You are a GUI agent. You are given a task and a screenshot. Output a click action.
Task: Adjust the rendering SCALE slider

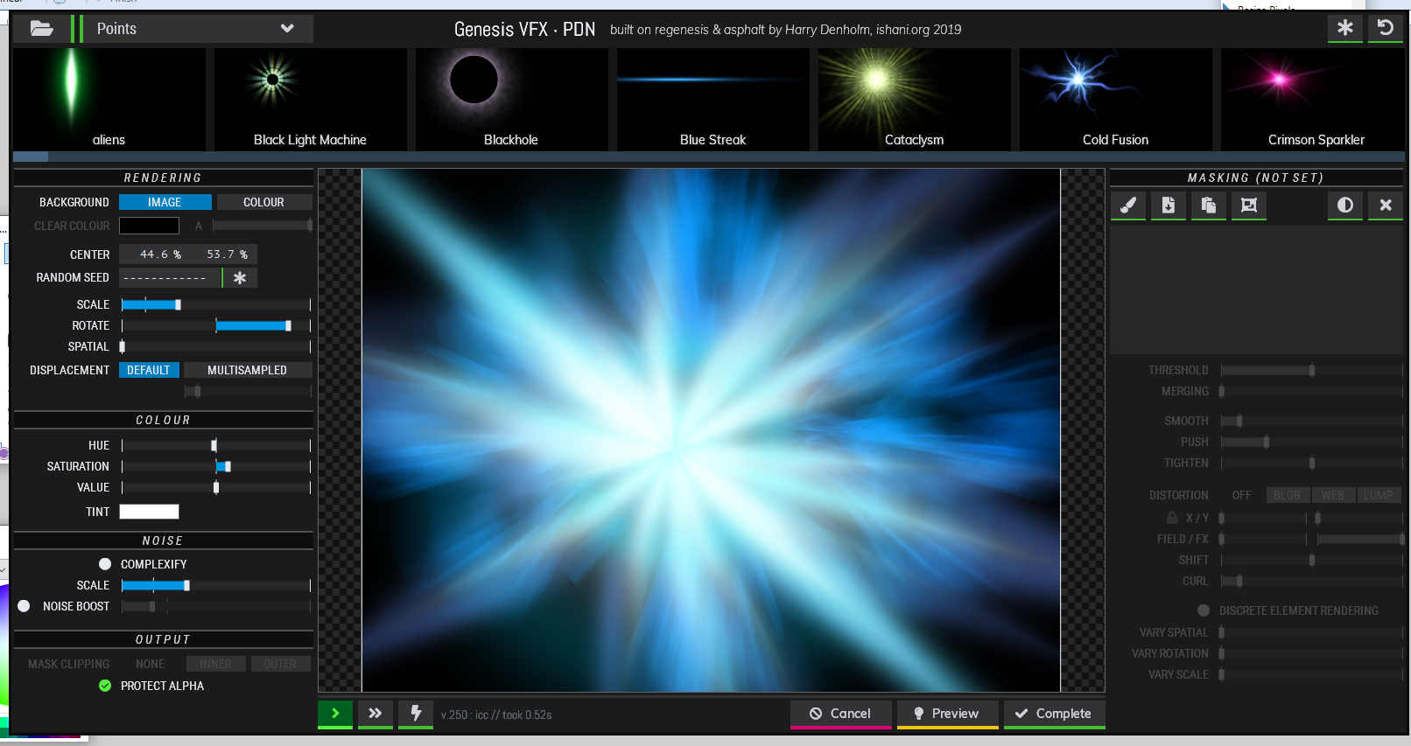215,304
